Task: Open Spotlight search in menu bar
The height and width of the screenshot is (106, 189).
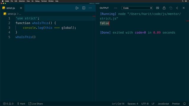Action: [x=183, y=1]
